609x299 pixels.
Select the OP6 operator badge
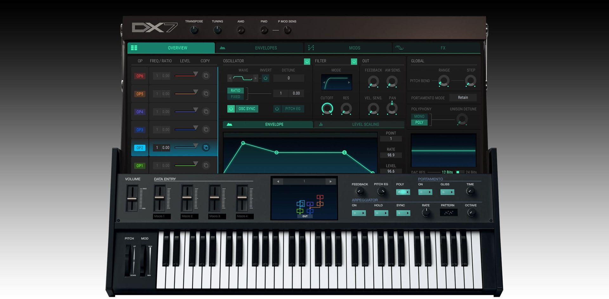pos(140,76)
